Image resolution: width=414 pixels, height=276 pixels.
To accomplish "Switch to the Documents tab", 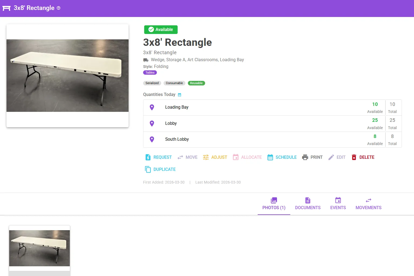I will (x=308, y=204).
